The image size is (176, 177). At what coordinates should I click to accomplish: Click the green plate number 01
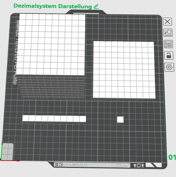(x=172, y=157)
